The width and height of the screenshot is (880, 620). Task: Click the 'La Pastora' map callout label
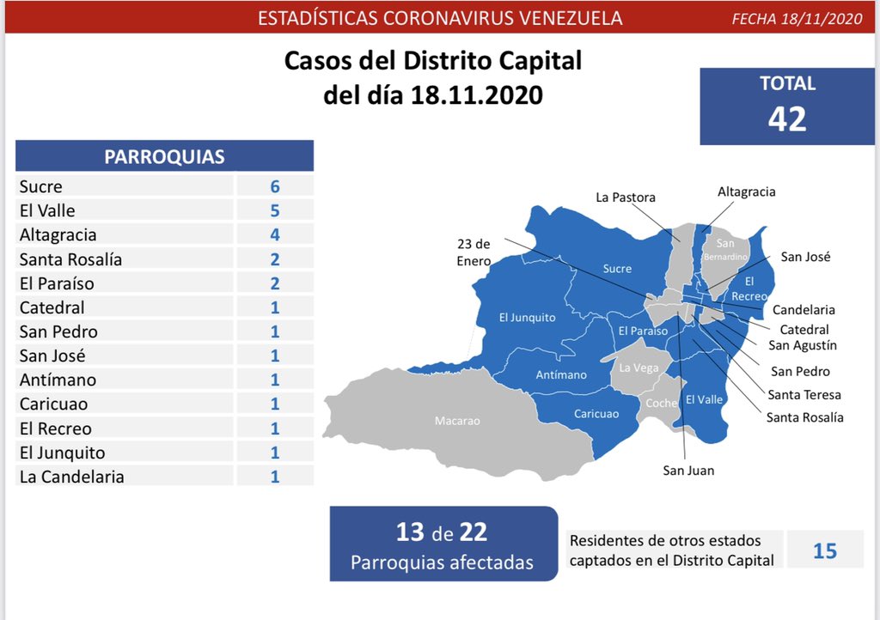626,198
